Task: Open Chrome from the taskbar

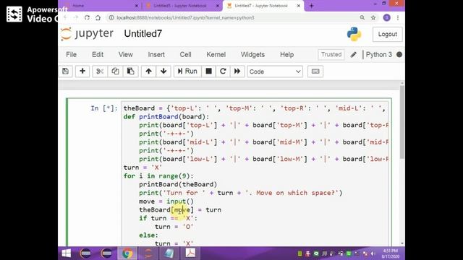Action: tap(127, 253)
